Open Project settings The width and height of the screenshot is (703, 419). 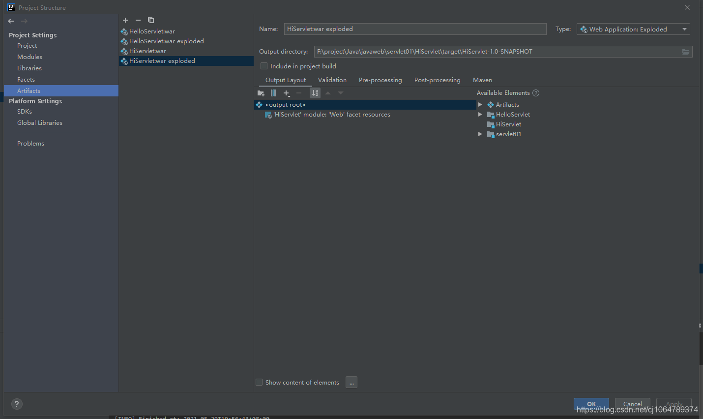[27, 46]
